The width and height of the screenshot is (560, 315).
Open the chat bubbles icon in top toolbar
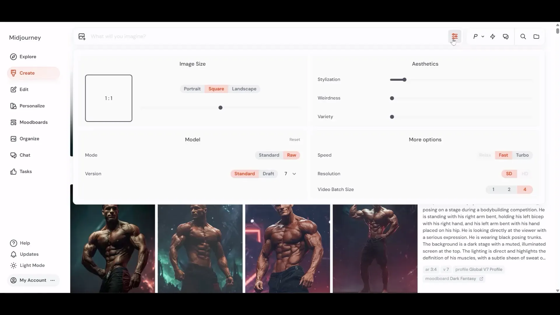(506, 36)
